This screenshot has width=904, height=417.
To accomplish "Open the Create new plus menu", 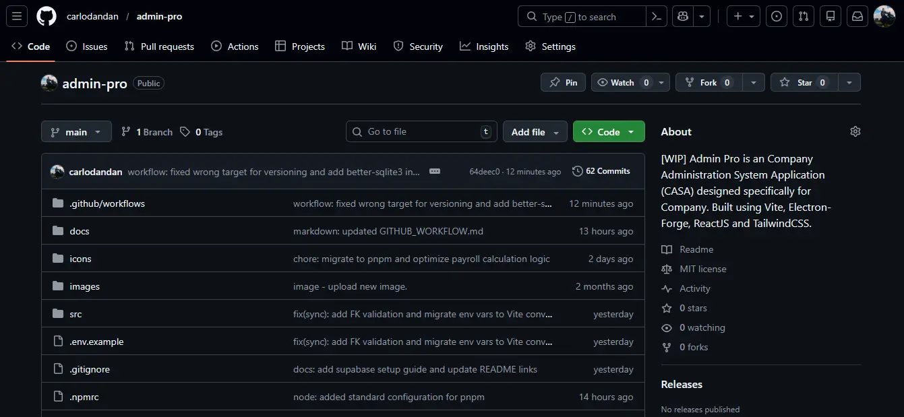I will click(744, 17).
